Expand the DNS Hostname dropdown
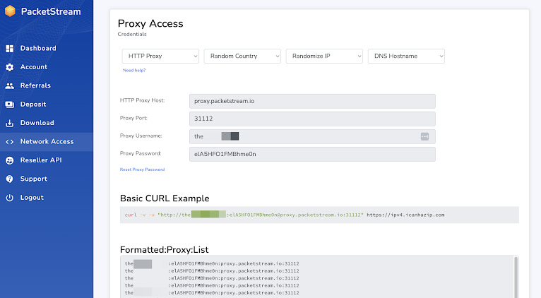 coord(407,56)
